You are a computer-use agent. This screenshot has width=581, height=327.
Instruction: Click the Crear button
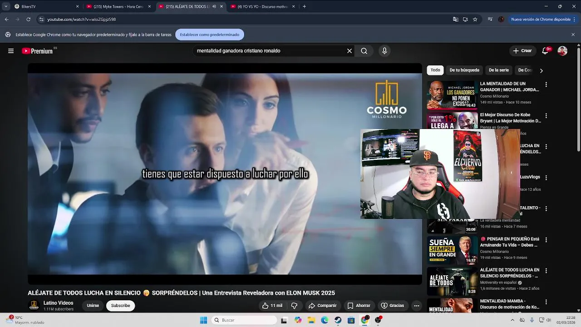point(522,51)
